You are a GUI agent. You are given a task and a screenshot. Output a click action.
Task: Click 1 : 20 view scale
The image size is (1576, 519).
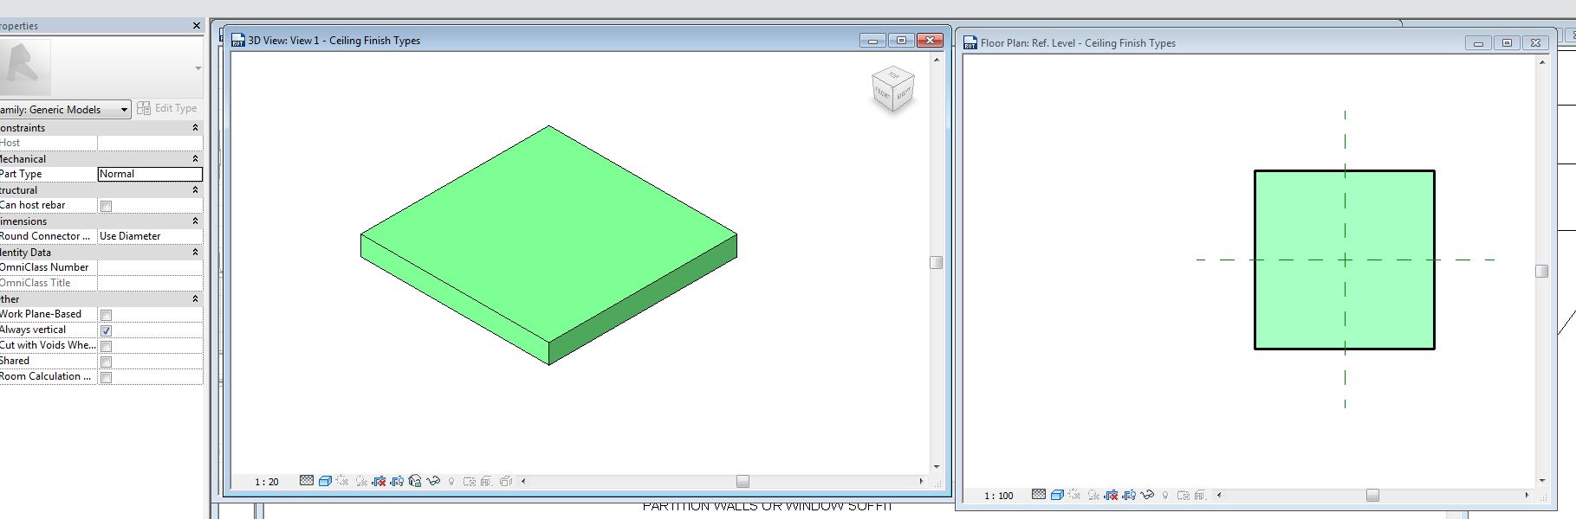tap(267, 482)
